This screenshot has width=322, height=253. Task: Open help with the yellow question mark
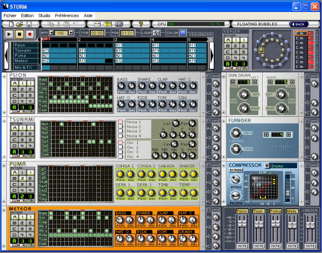coord(141,24)
